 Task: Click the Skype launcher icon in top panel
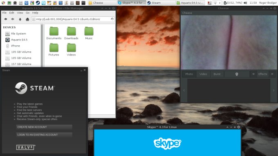coord(43,3)
